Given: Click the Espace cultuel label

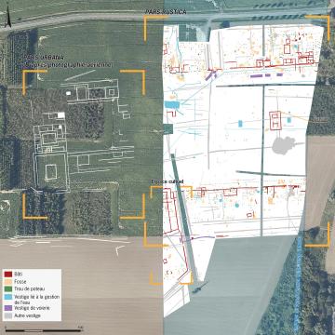Looking at the screenshot, I should (167, 181).
